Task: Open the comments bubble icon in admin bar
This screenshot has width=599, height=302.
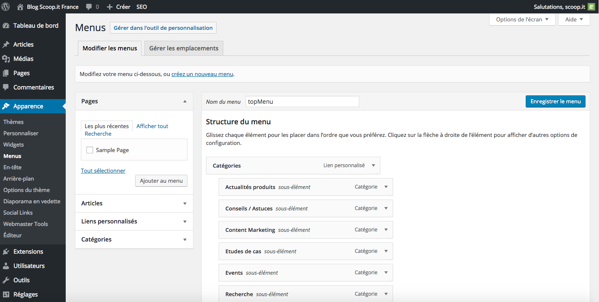Action: pos(89,7)
